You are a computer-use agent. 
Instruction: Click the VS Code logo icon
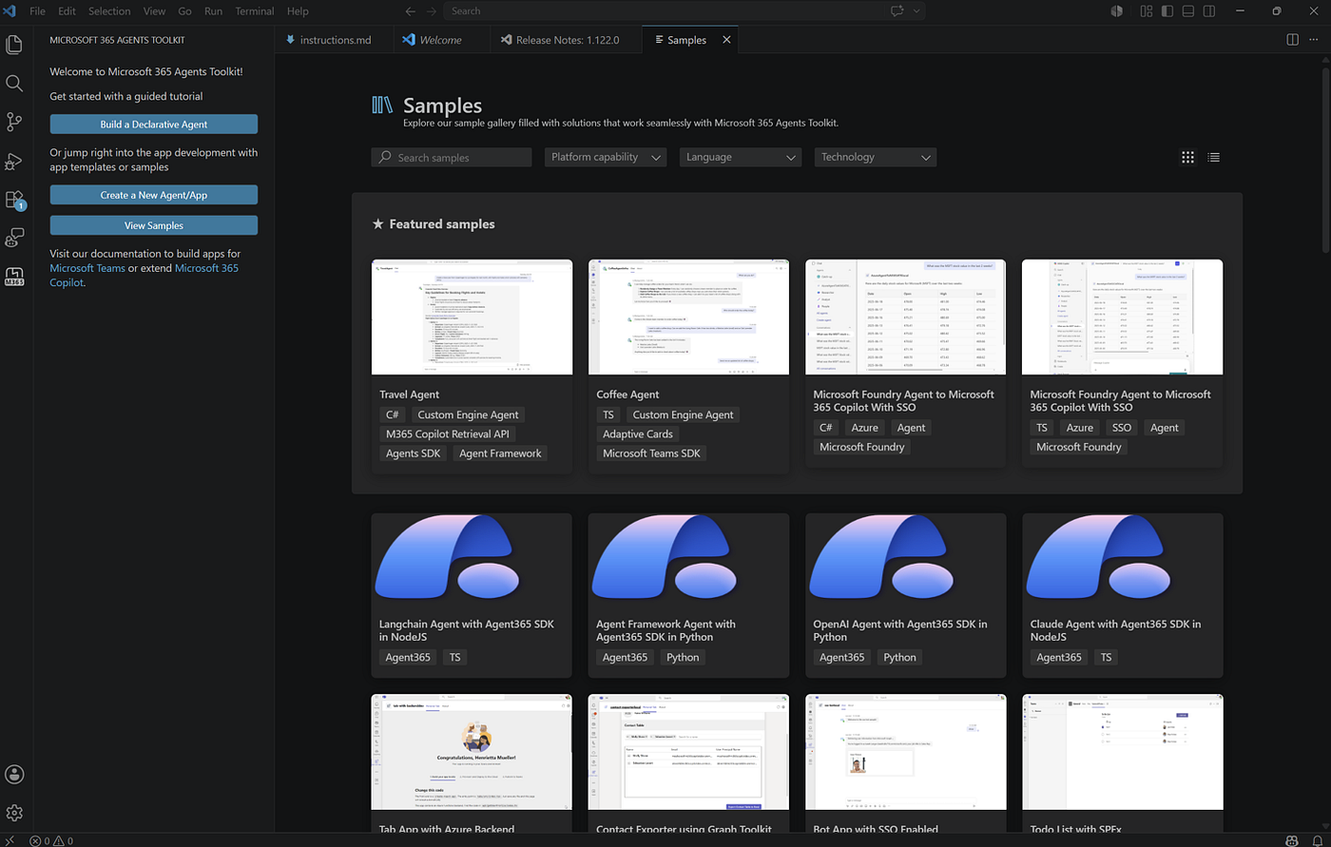[x=10, y=11]
